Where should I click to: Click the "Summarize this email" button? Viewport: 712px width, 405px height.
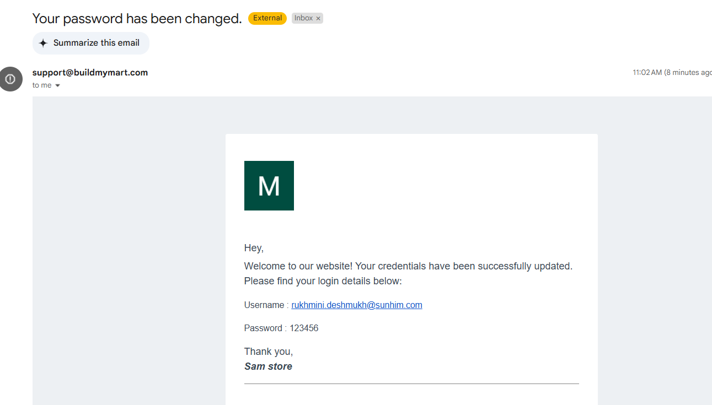point(91,43)
